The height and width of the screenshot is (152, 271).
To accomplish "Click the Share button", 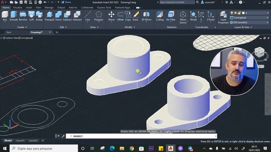I will point(66,2).
